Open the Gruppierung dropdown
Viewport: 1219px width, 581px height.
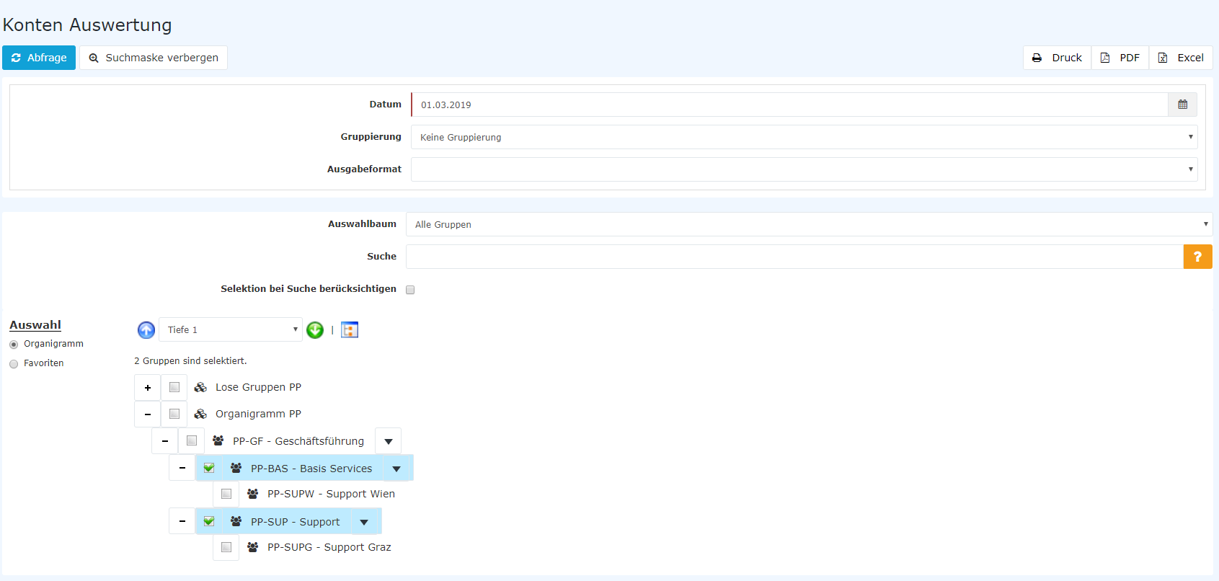tap(804, 137)
